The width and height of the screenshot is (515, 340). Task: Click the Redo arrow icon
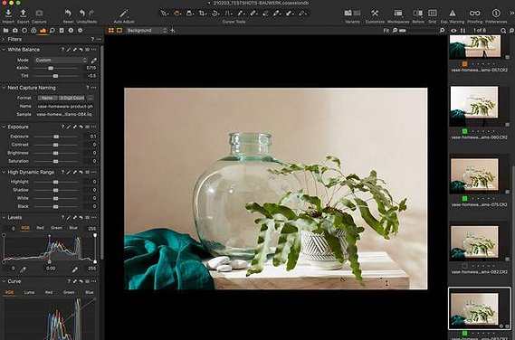[x=91, y=14]
